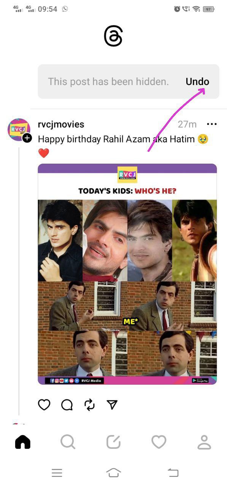Switch to the Search tab
227x486 pixels.
(x=68, y=442)
